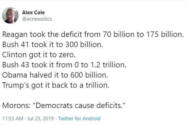Click the 300 billion figure

tap(84, 45)
